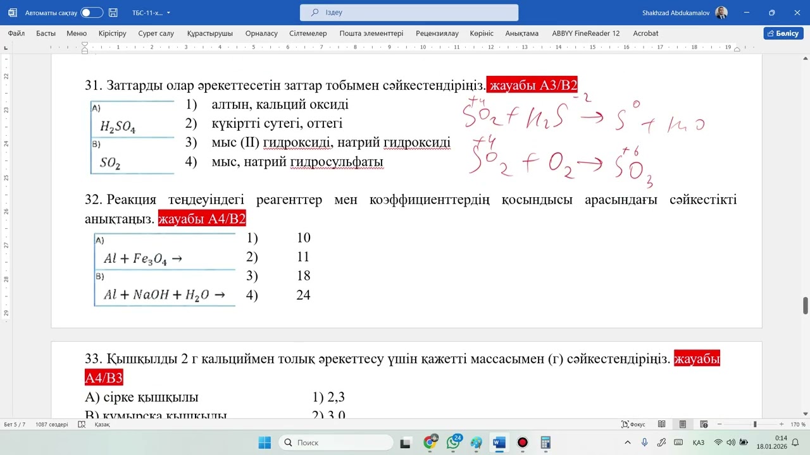Click the zoom out minus button
This screenshot has height=455, width=810.
coord(719,425)
